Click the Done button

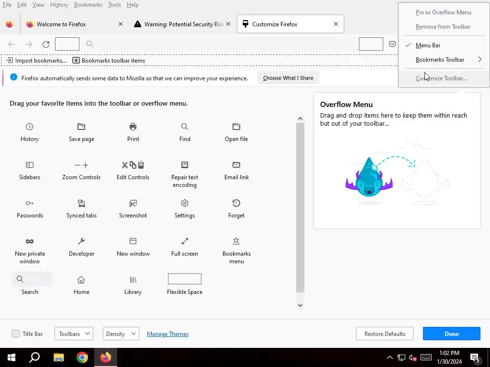(452, 334)
